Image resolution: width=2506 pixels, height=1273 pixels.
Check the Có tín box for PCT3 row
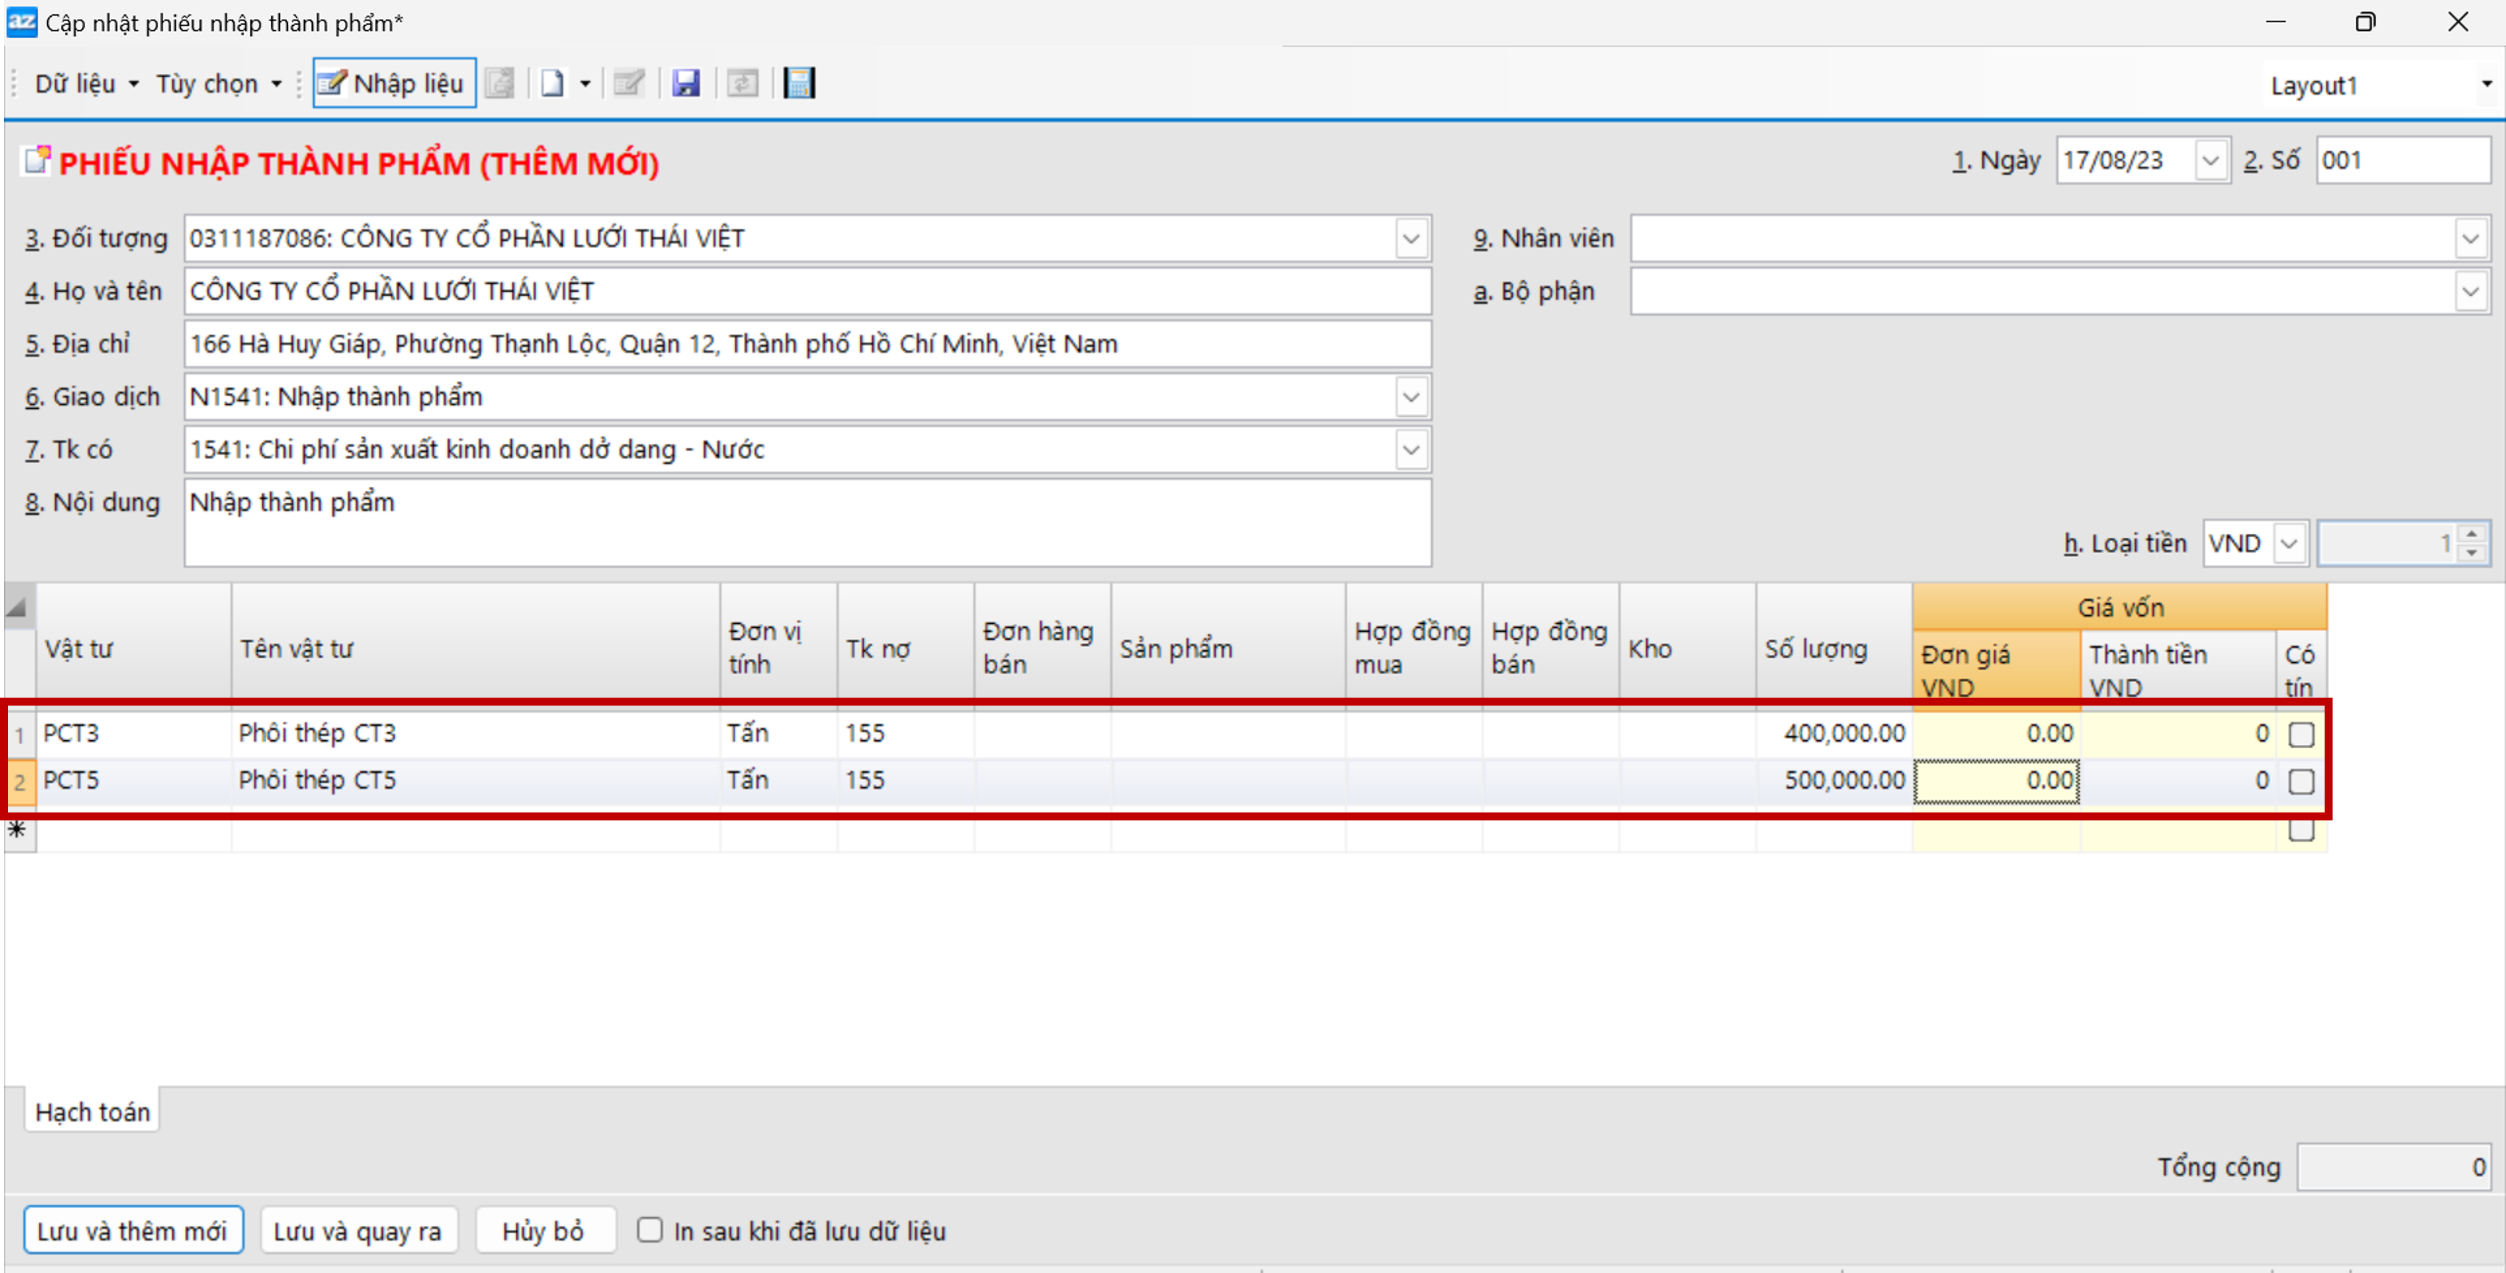[2301, 734]
